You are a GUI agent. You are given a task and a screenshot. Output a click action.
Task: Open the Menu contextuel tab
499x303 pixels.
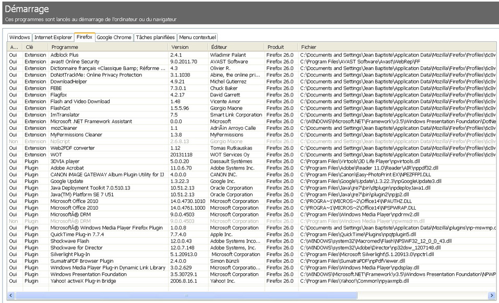click(x=197, y=37)
